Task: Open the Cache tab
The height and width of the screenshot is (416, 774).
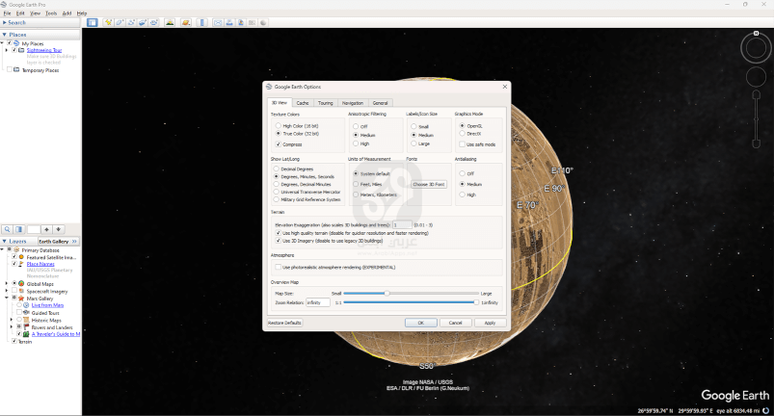Action: tap(303, 103)
